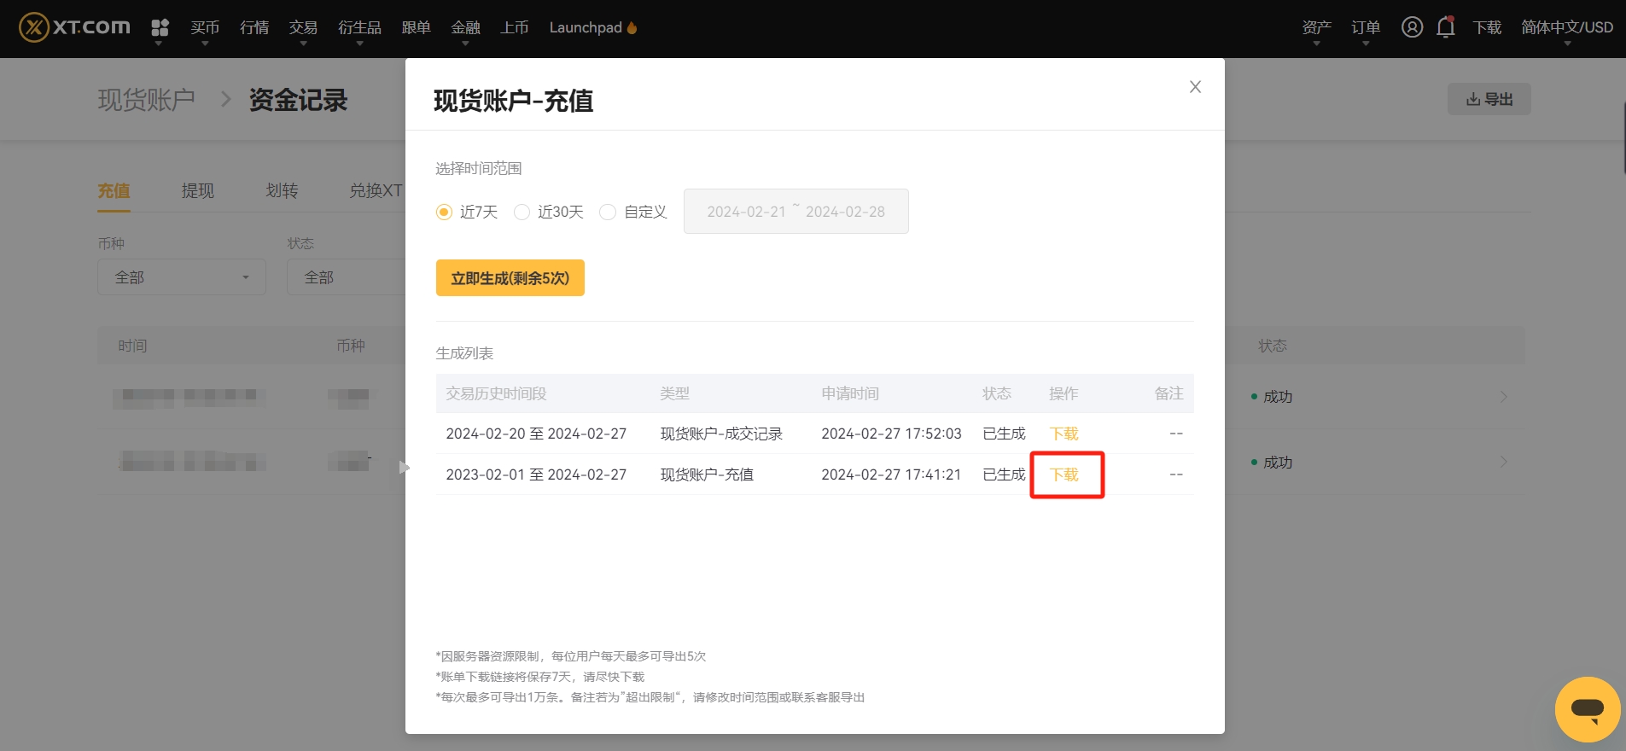Open the 币种 filter dropdown
This screenshot has height=751, width=1626.
tap(182, 277)
